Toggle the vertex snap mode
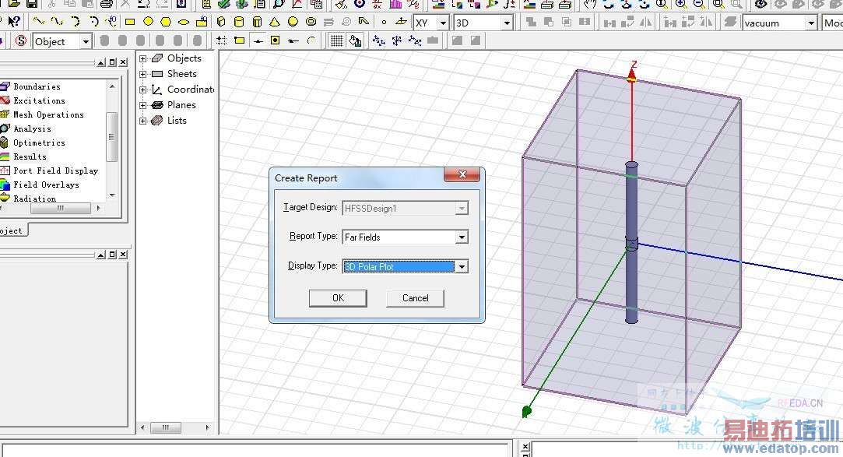This screenshot has height=457, width=843. click(239, 40)
